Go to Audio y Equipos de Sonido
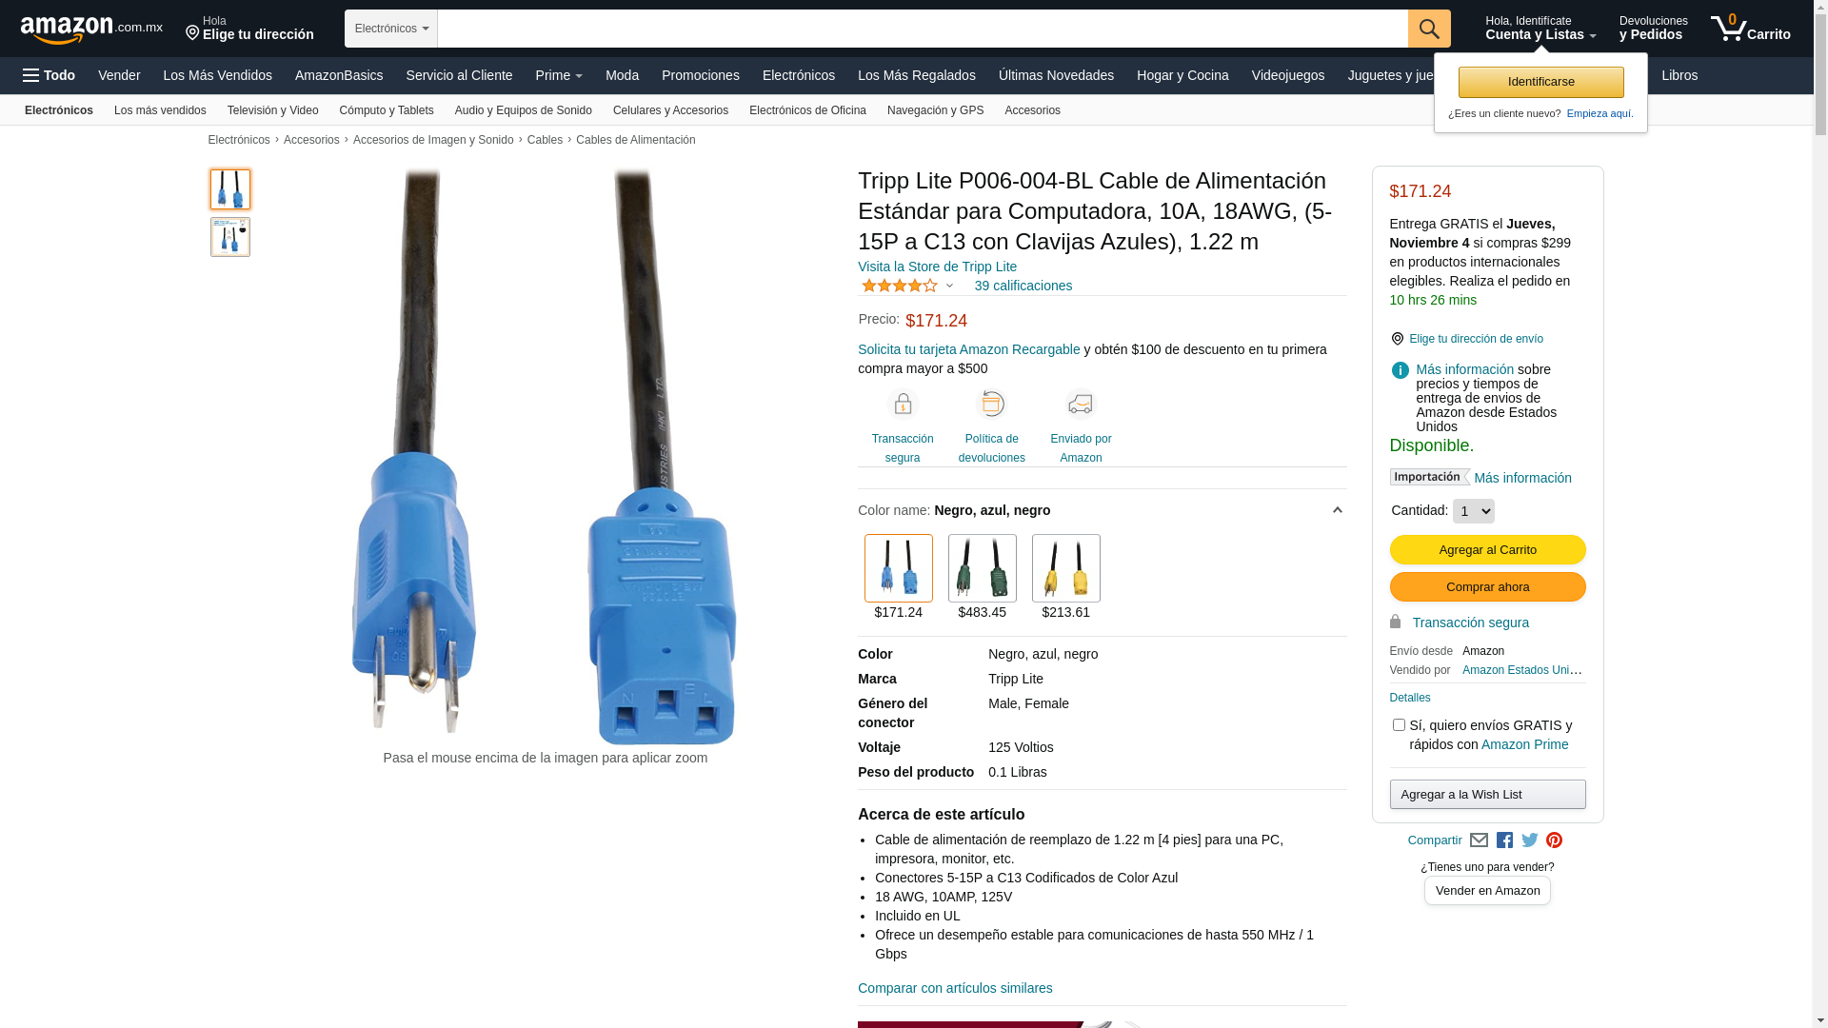This screenshot has width=1828, height=1028. point(524,110)
